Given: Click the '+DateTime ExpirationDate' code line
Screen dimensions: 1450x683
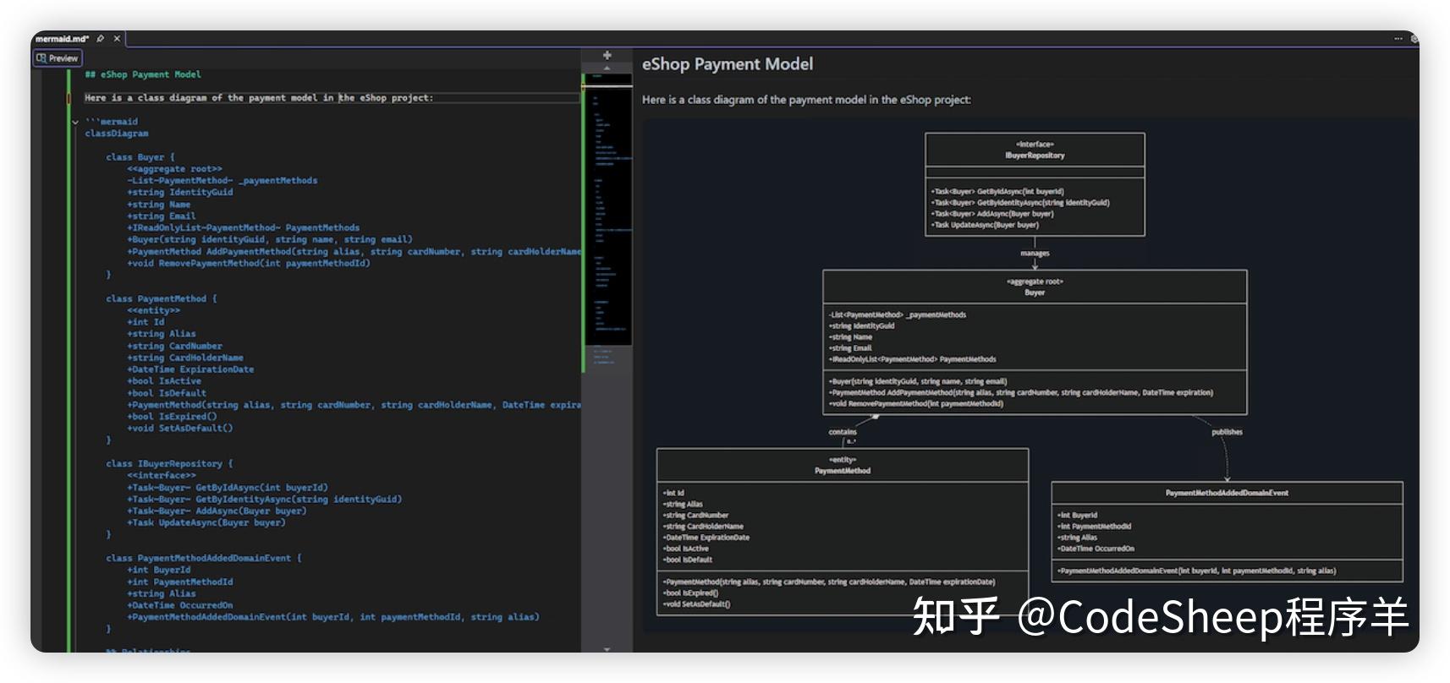Looking at the screenshot, I should click(x=190, y=369).
